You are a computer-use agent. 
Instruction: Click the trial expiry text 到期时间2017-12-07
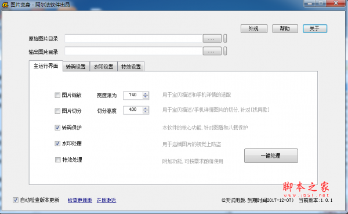(x=270, y=200)
